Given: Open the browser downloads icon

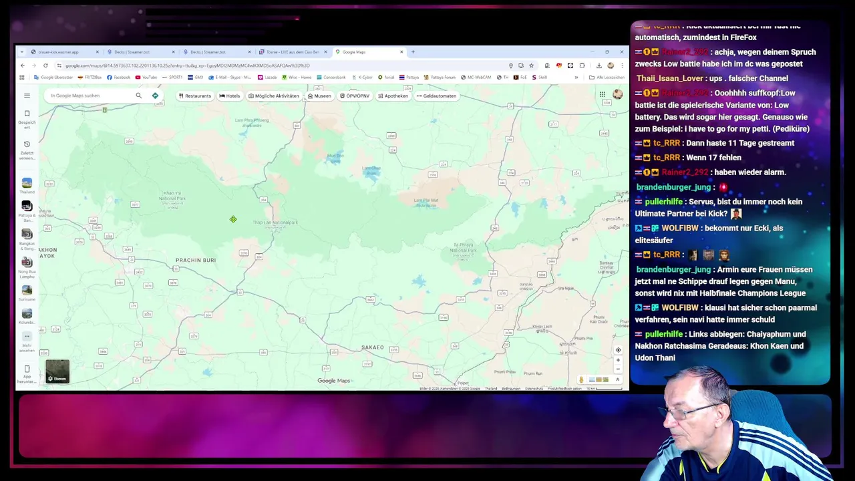Looking at the screenshot, I should tap(598, 65).
